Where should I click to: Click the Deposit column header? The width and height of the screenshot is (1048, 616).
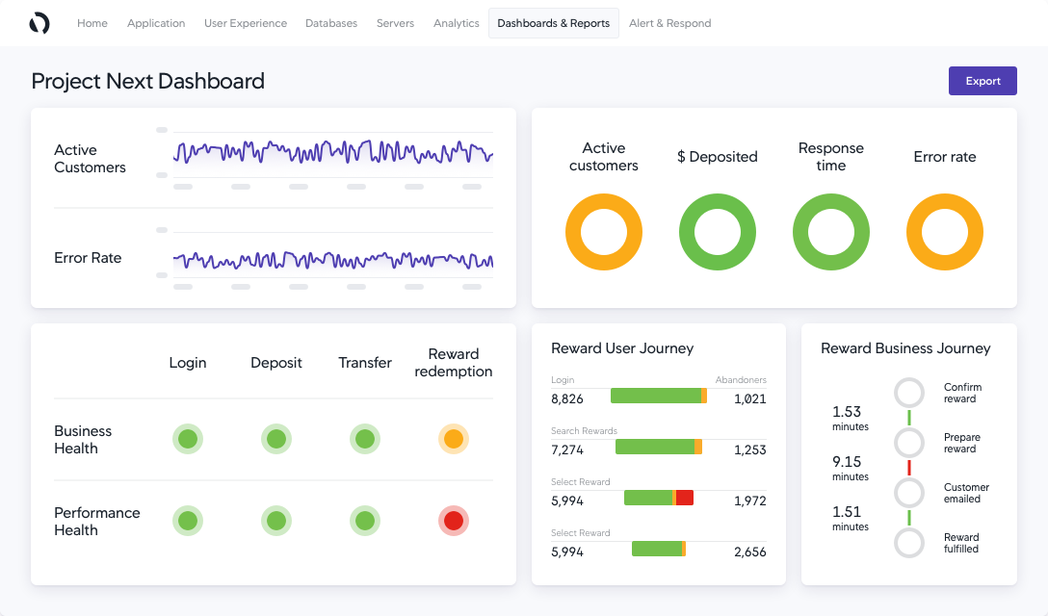[x=276, y=363]
